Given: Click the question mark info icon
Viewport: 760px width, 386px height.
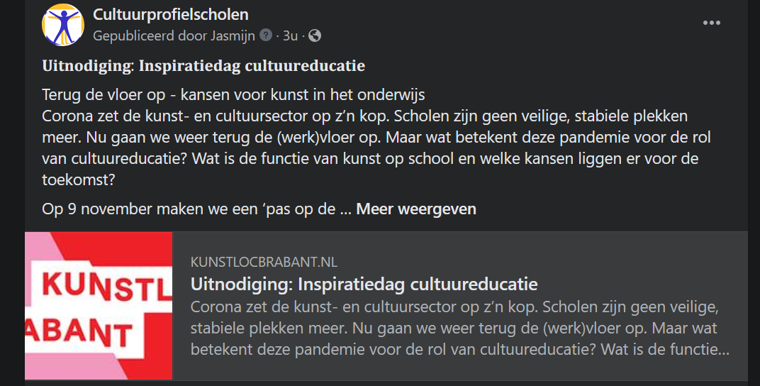Looking at the screenshot, I should point(266,35).
